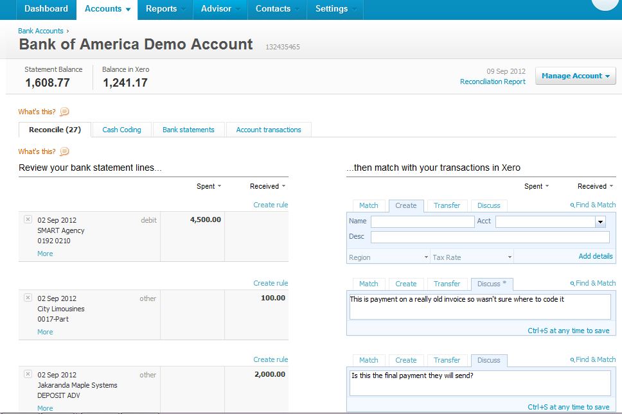622x414 pixels.
Task: Open Transfer tab for SMART Agency
Action: 447,205
